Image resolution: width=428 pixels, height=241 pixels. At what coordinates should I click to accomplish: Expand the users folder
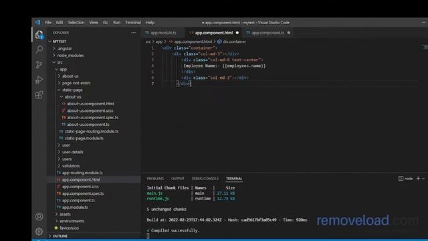(94, 159)
